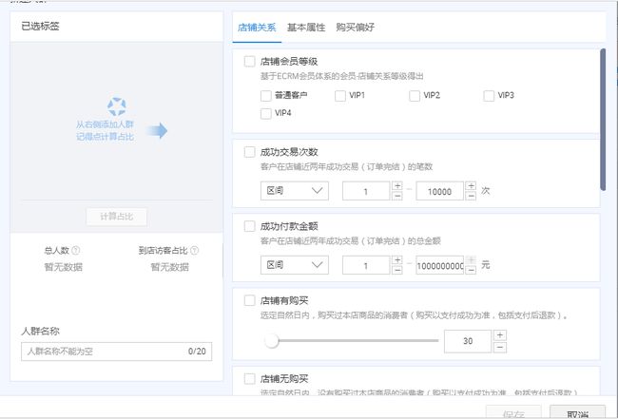Enable the 店铺有购买 checkbox
This screenshot has height=419, width=618.
point(249,301)
